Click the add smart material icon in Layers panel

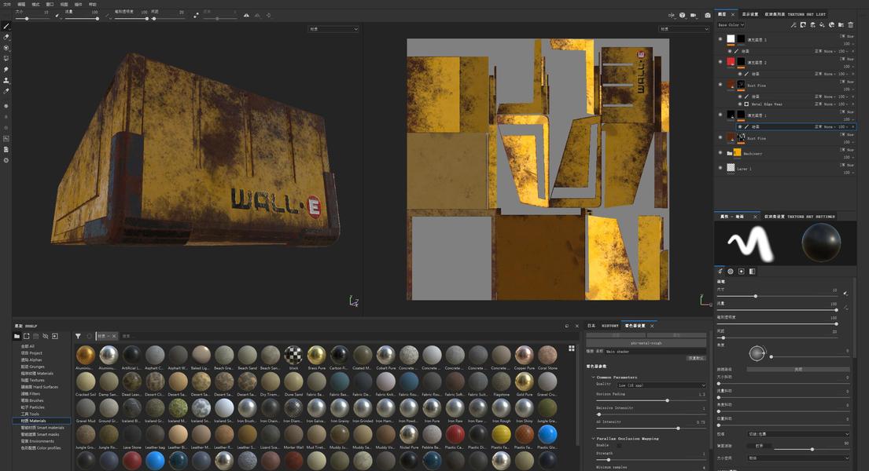click(831, 25)
